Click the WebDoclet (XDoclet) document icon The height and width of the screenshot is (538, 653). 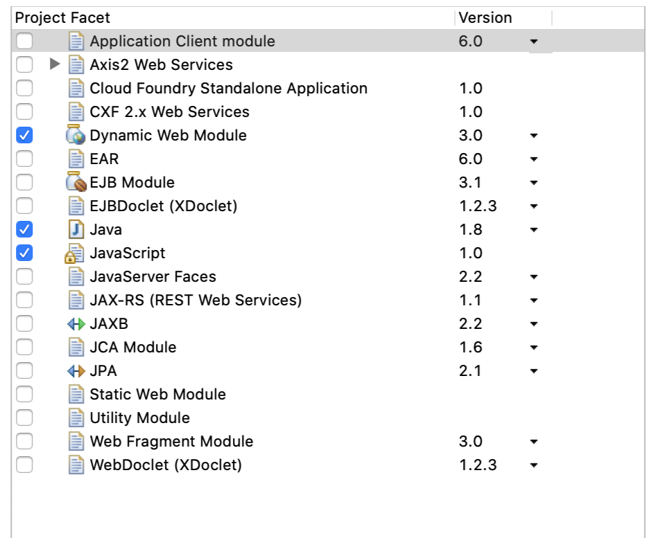(76, 465)
